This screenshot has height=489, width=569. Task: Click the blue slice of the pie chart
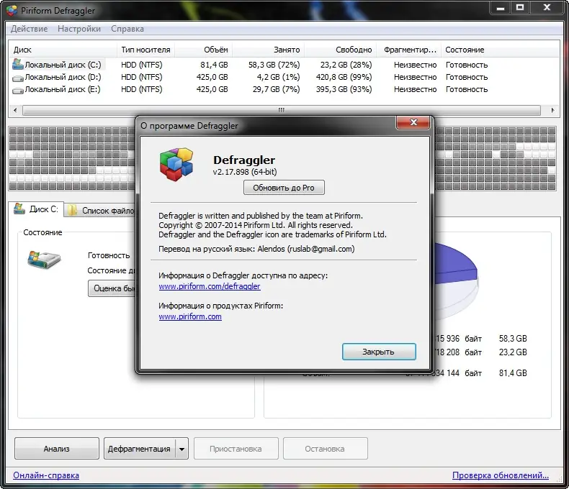pos(454,265)
